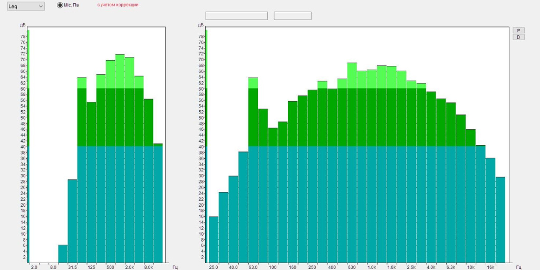Image resolution: width=540 pixels, height=270 pixels.
Task: Select the 63.0 Hz bar in third-octave chart
Action: pos(253,170)
